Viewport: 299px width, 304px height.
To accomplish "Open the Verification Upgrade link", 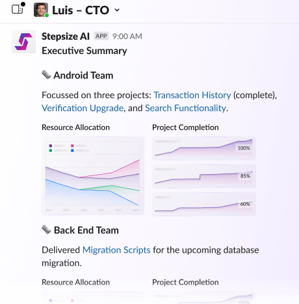I will [83, 108].
